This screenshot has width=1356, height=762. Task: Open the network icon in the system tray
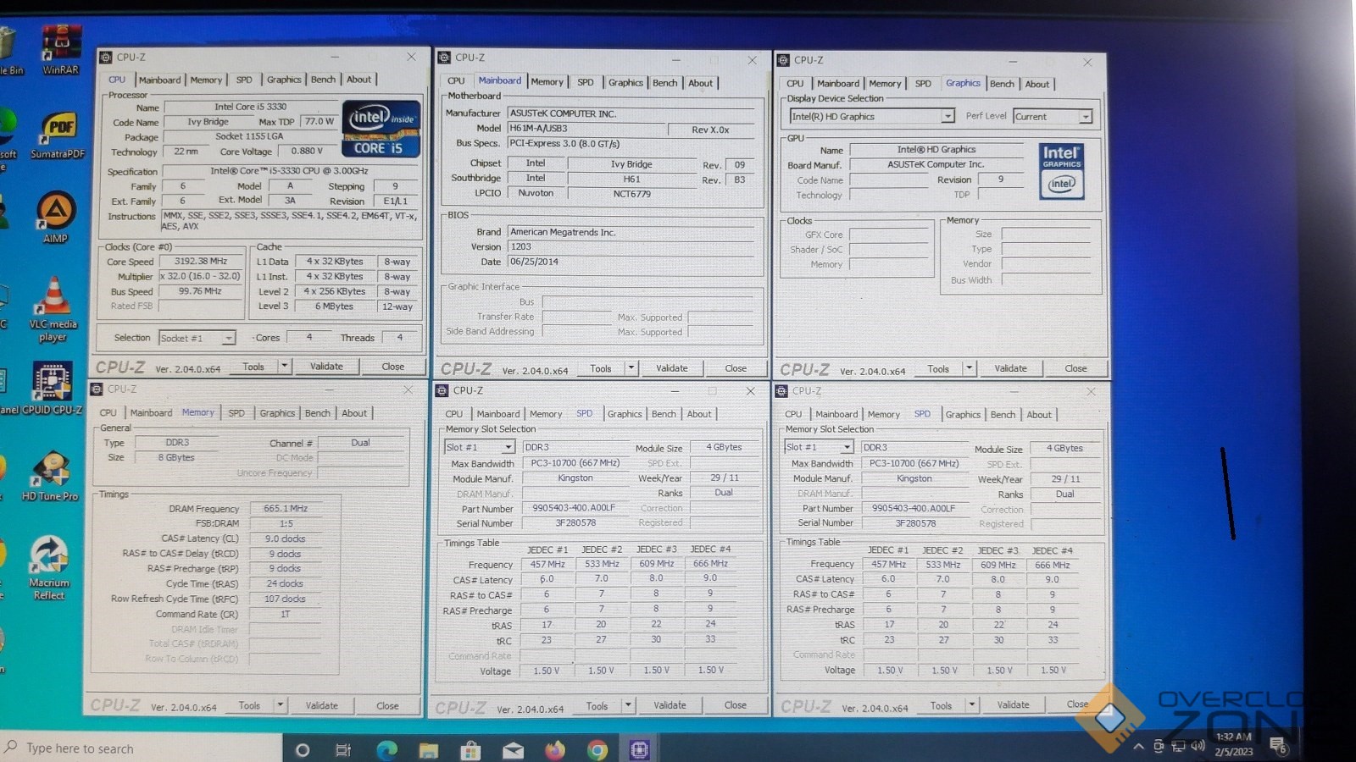coord(1178,746)
